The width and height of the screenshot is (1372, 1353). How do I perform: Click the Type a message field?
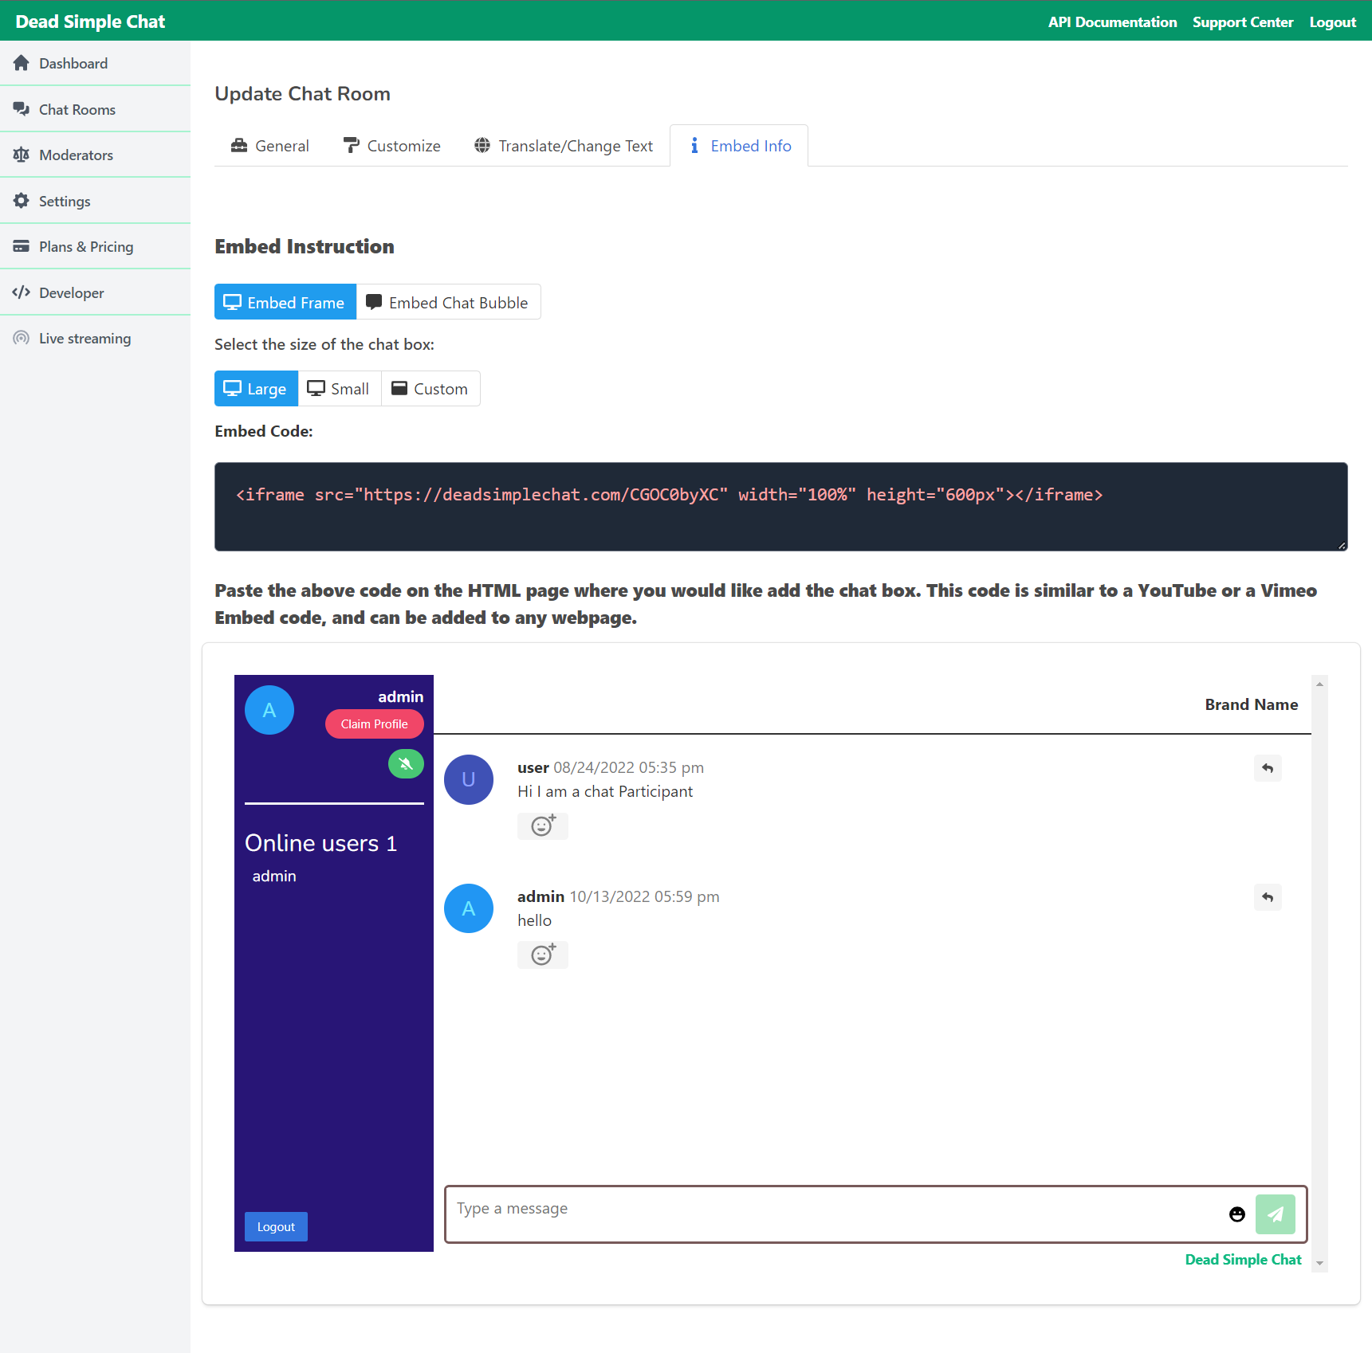837,1214
